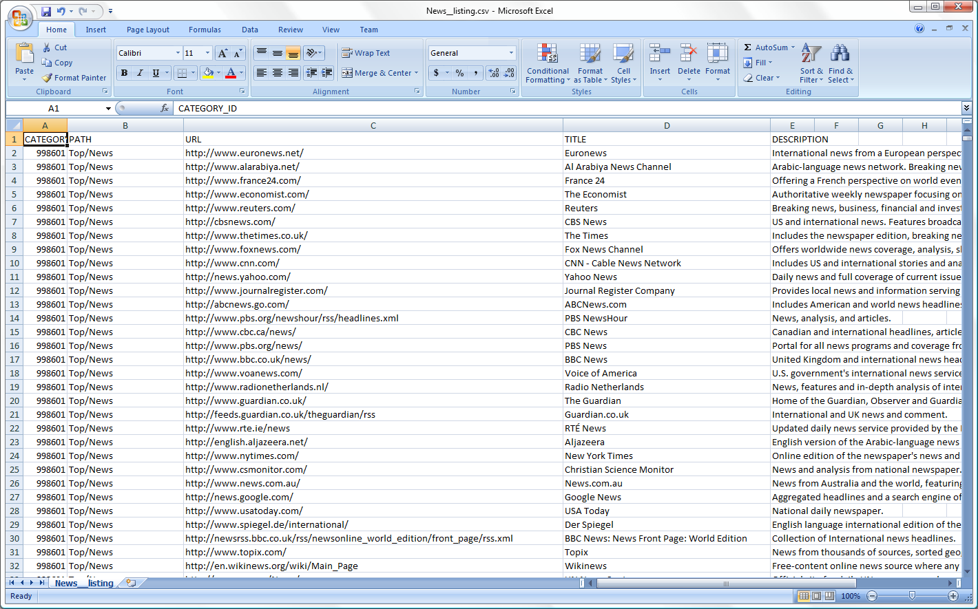This screenshot has width=978, height=609.
Task: Open the Name Box dropdown arrow
Action: (108, 108)
